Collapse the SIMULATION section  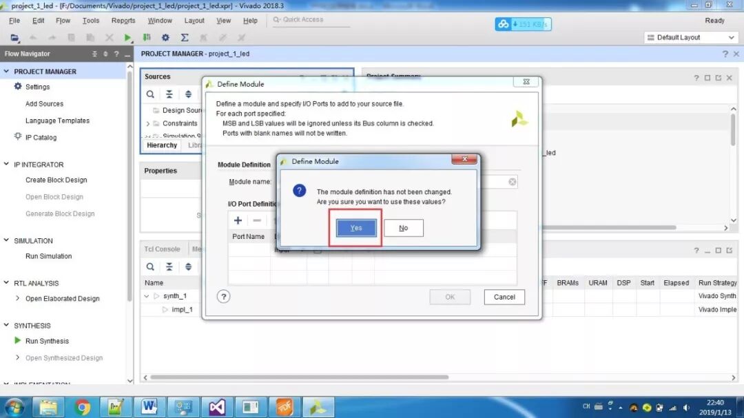point(6,240)
